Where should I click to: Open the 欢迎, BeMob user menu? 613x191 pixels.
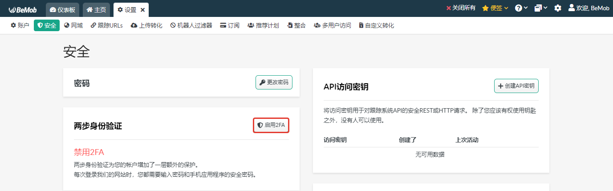pos(589,8)
